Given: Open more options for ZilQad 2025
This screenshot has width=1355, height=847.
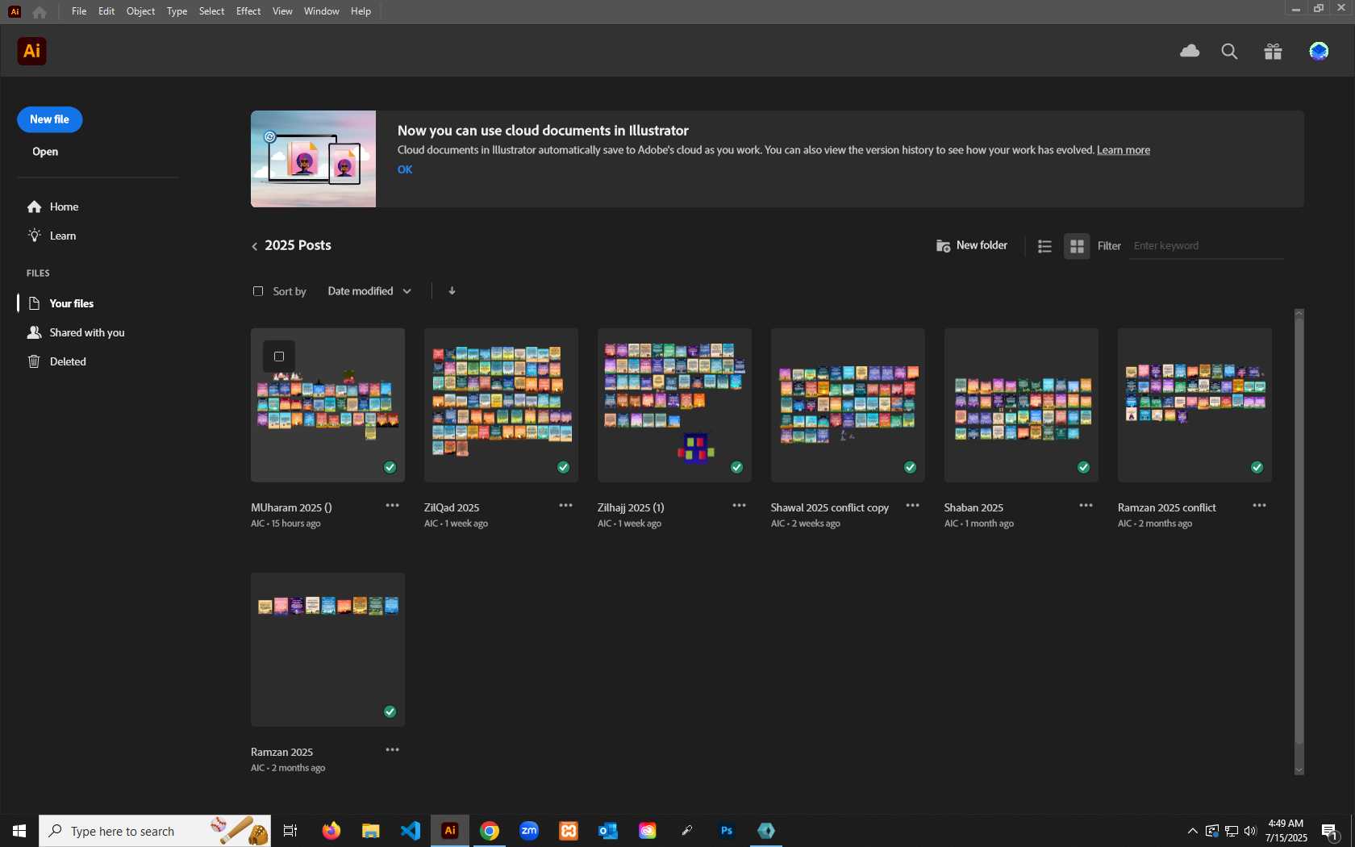Looking at the screenshot, I should pos(565,506).
